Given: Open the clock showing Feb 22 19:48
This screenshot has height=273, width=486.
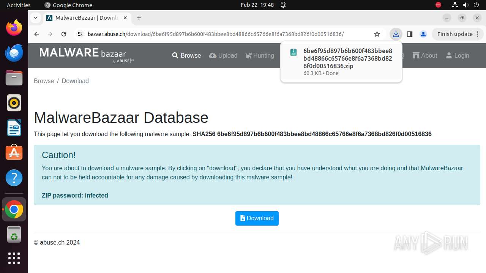Looking at the screenshot, I should [x=257, y=5].
